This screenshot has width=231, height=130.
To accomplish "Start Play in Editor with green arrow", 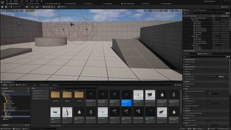I will [44, 7].
